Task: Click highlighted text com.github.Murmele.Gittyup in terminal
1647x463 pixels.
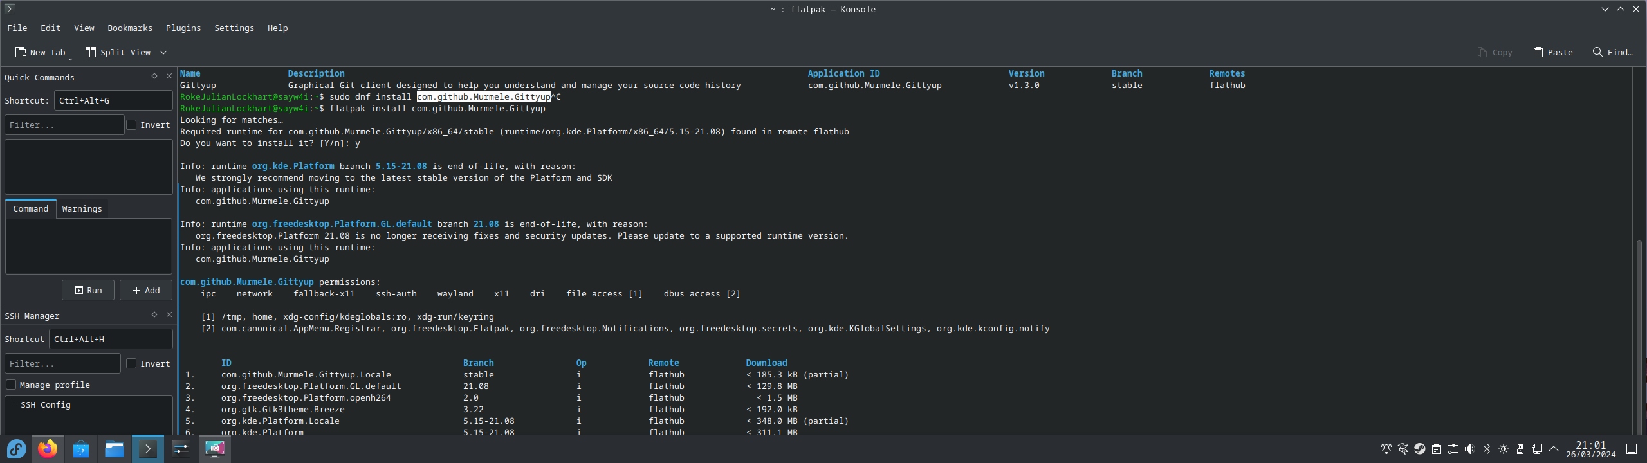Action: point(484,96)
